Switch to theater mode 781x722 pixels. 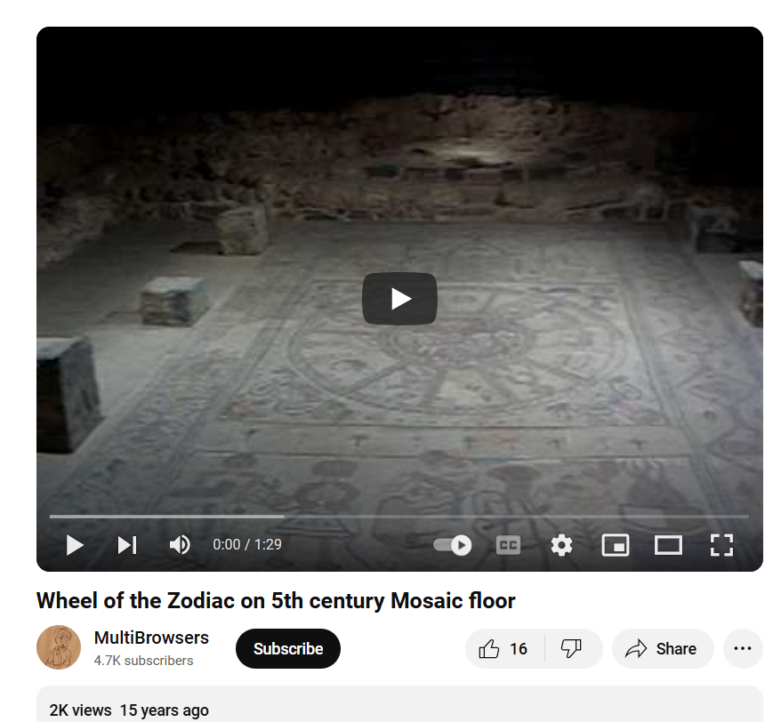coord(668,545)
